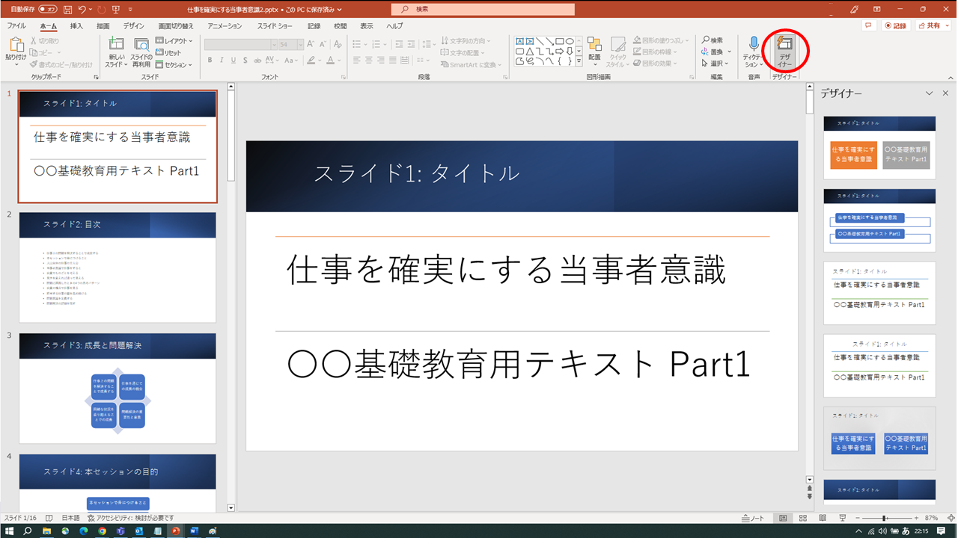Open the File (ファイル) tab

[16, 25]
